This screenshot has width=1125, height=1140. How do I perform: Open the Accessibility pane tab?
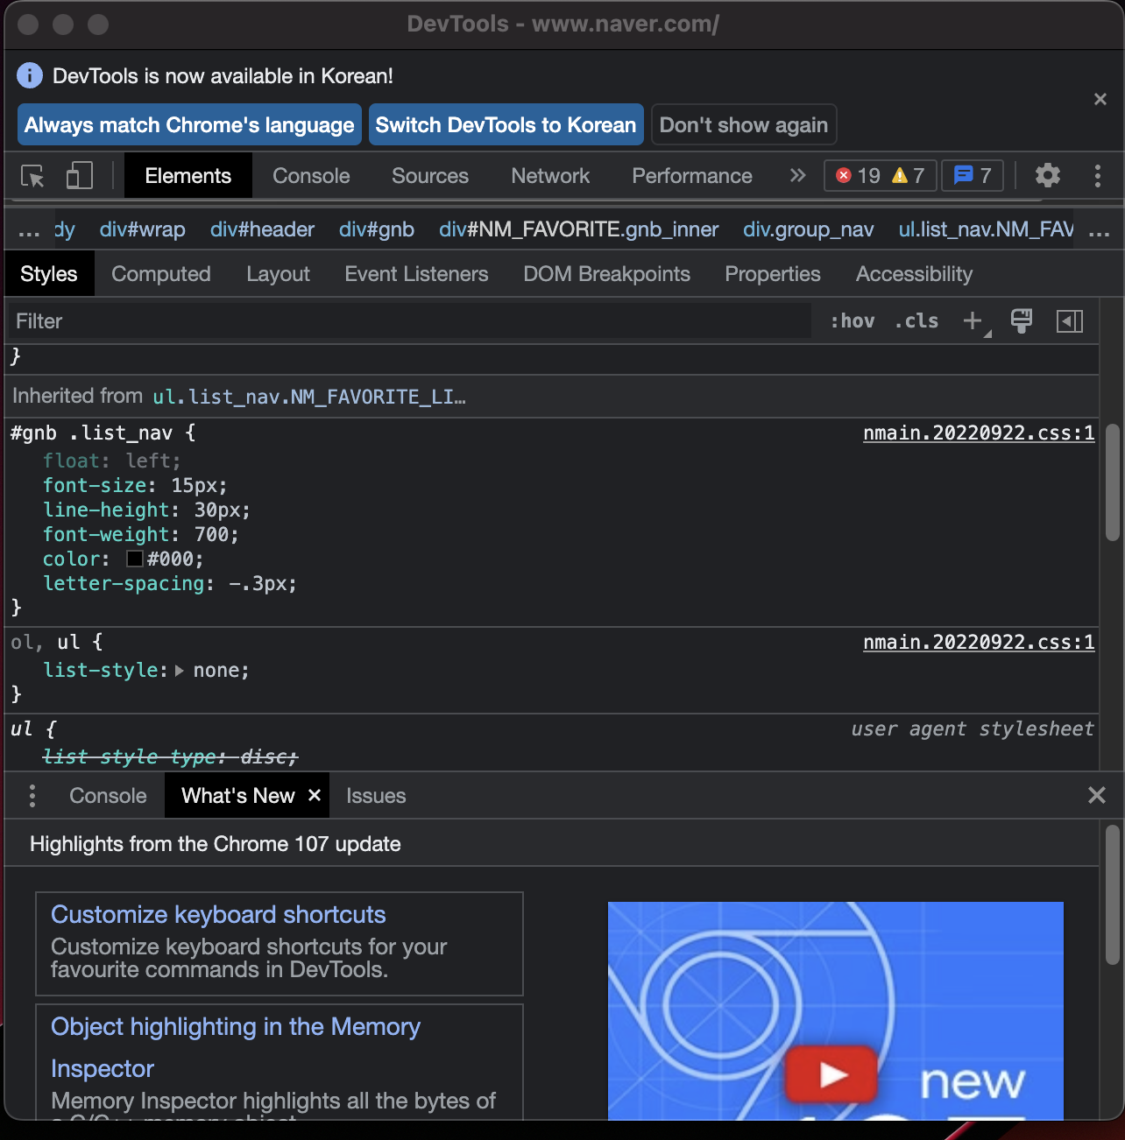point(914,274)
